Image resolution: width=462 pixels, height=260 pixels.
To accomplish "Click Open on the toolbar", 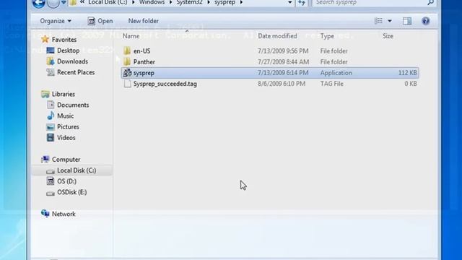I will (x=100, y=21).
